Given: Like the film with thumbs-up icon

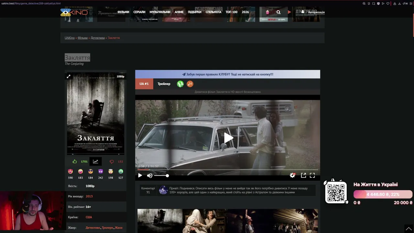Looking at the screenshot, I should [x=75, y=161].
